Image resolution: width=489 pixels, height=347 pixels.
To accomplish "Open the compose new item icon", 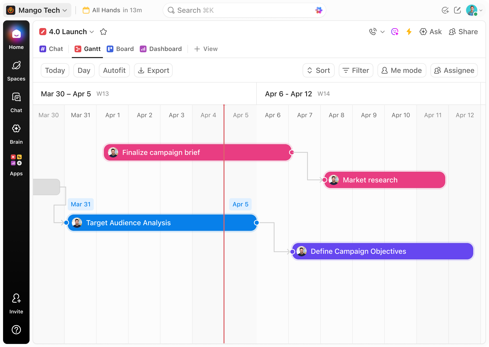I will 458,10.
